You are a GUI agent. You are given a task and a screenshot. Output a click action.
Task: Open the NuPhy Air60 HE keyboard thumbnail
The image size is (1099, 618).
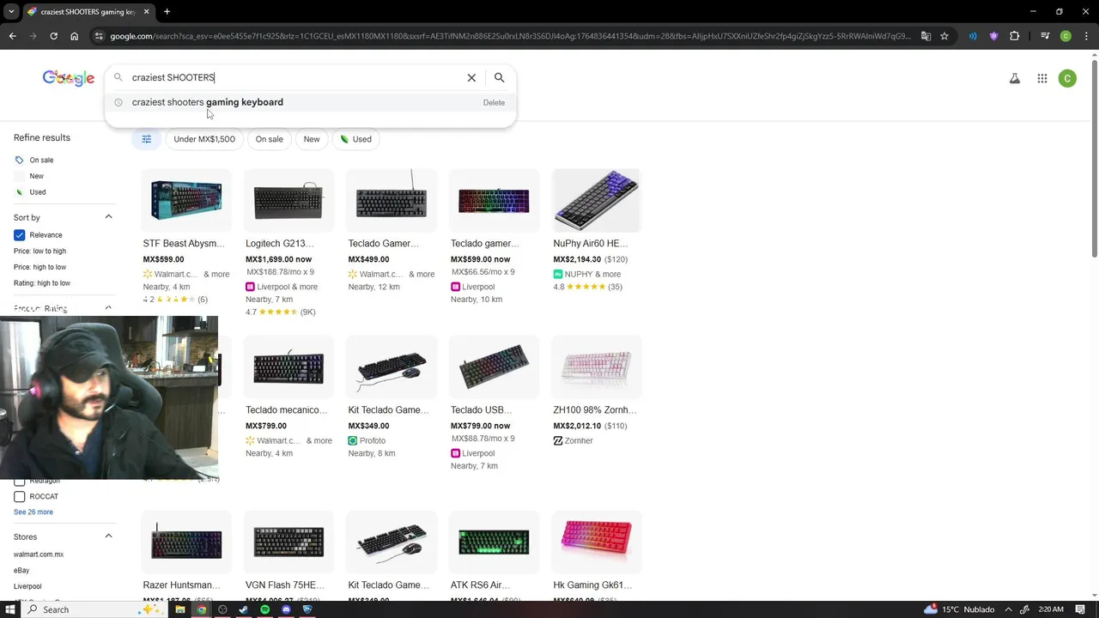[597, 201]
